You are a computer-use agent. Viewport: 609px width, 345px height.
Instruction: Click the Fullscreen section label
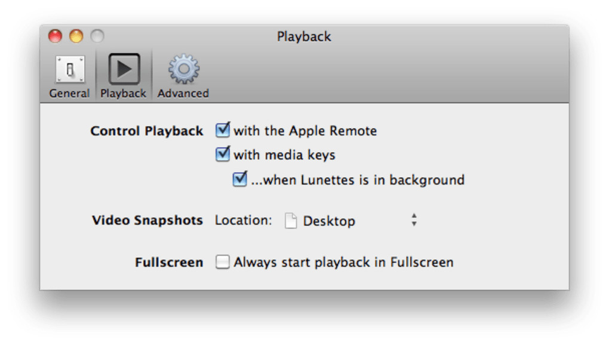coord(169,262)
